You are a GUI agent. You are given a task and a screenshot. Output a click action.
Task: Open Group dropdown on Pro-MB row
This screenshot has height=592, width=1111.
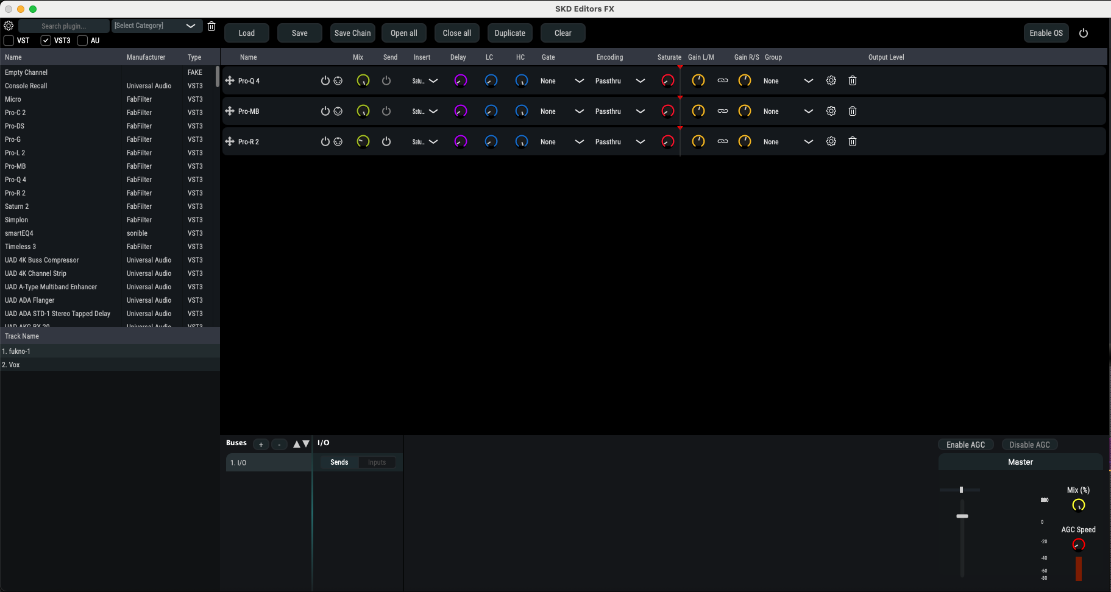789,111
